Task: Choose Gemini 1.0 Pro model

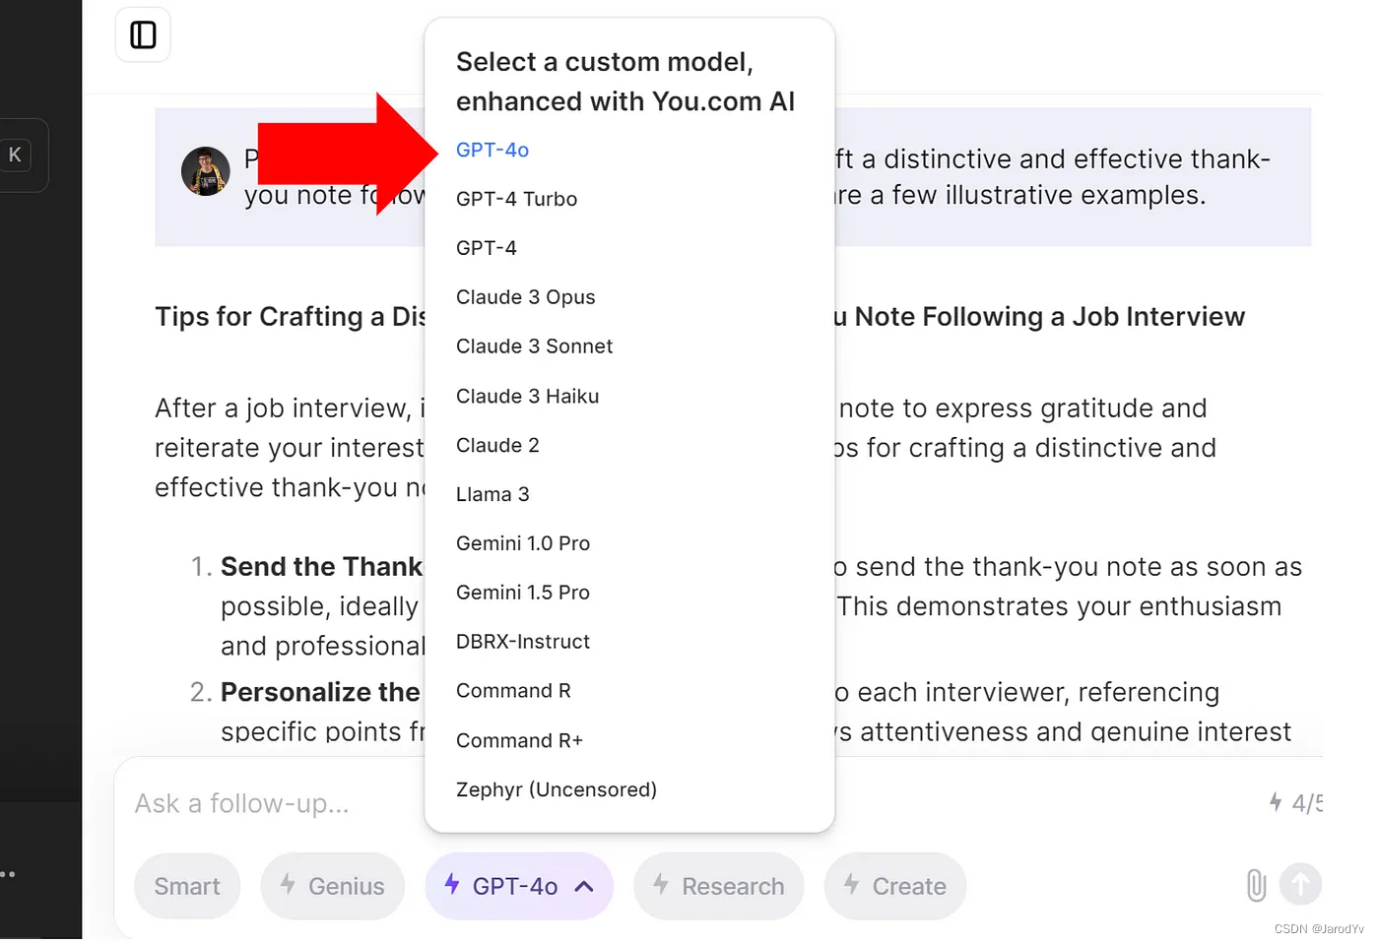Action: [x=523, y=543]
